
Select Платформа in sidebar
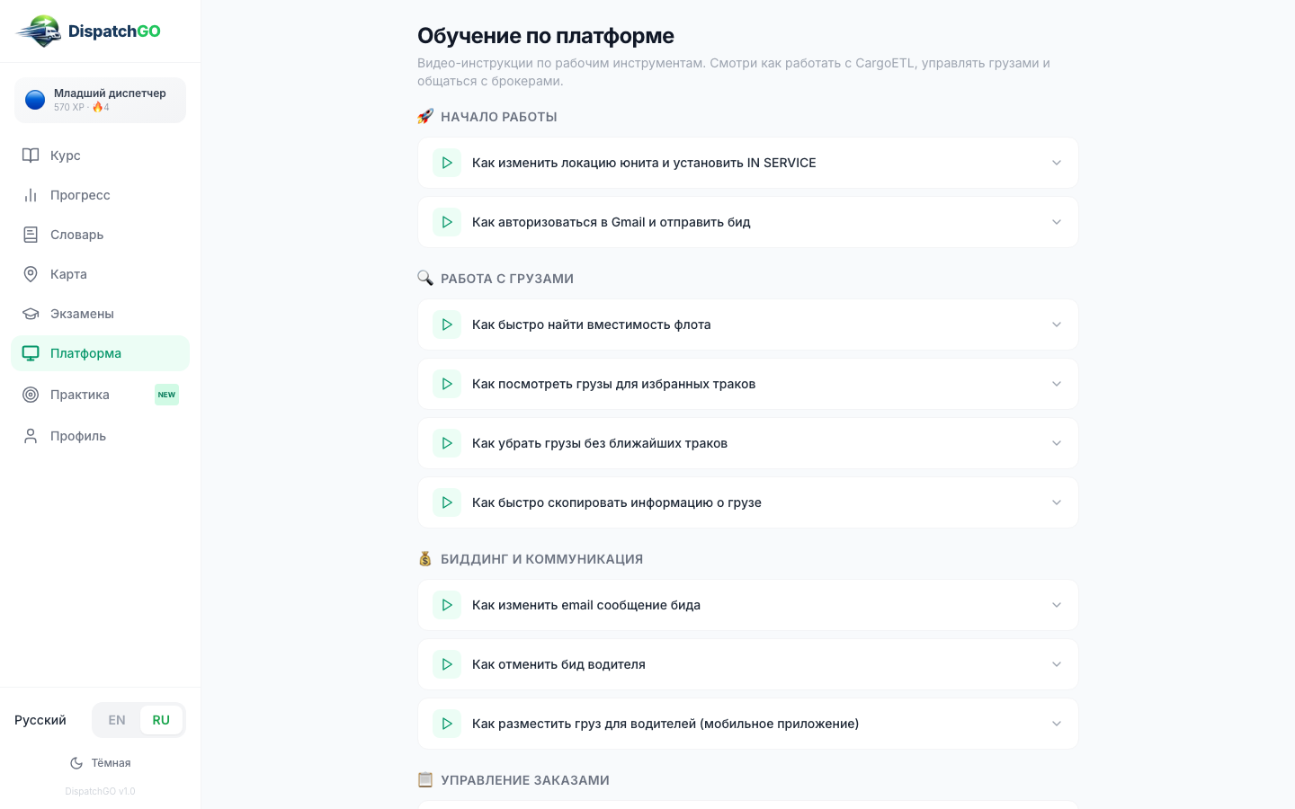pos(100,353)
